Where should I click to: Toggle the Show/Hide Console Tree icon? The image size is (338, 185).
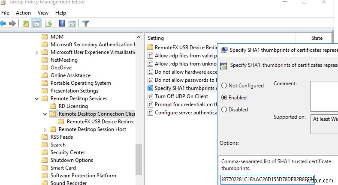(36, 24)
